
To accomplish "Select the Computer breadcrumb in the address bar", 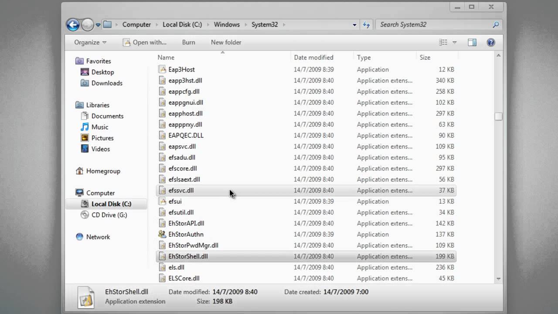I will (136, 24).
